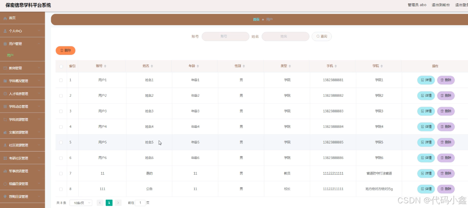The width and height of the screenshot is (468, 208).
Task: Go to previous page arrow
Action: pyautogui.click(x=100, y=203)
